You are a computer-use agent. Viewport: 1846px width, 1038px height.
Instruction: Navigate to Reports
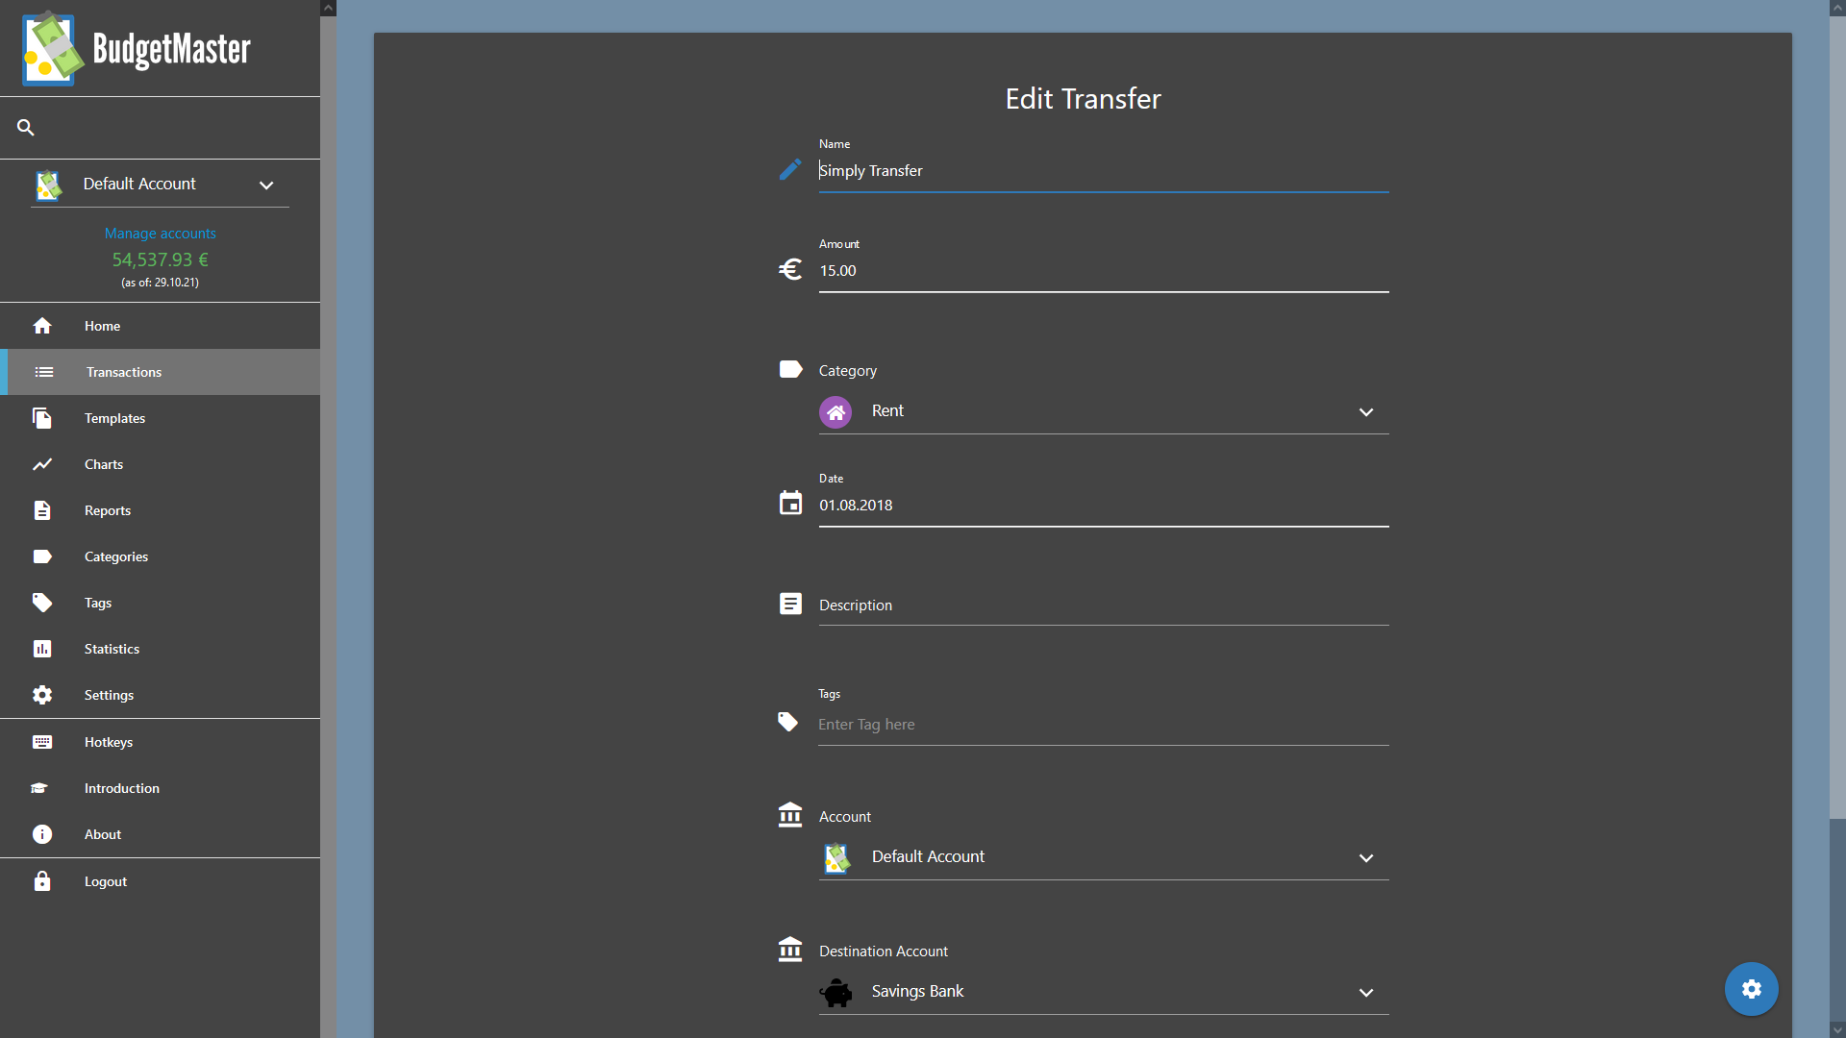coord(160,510)
